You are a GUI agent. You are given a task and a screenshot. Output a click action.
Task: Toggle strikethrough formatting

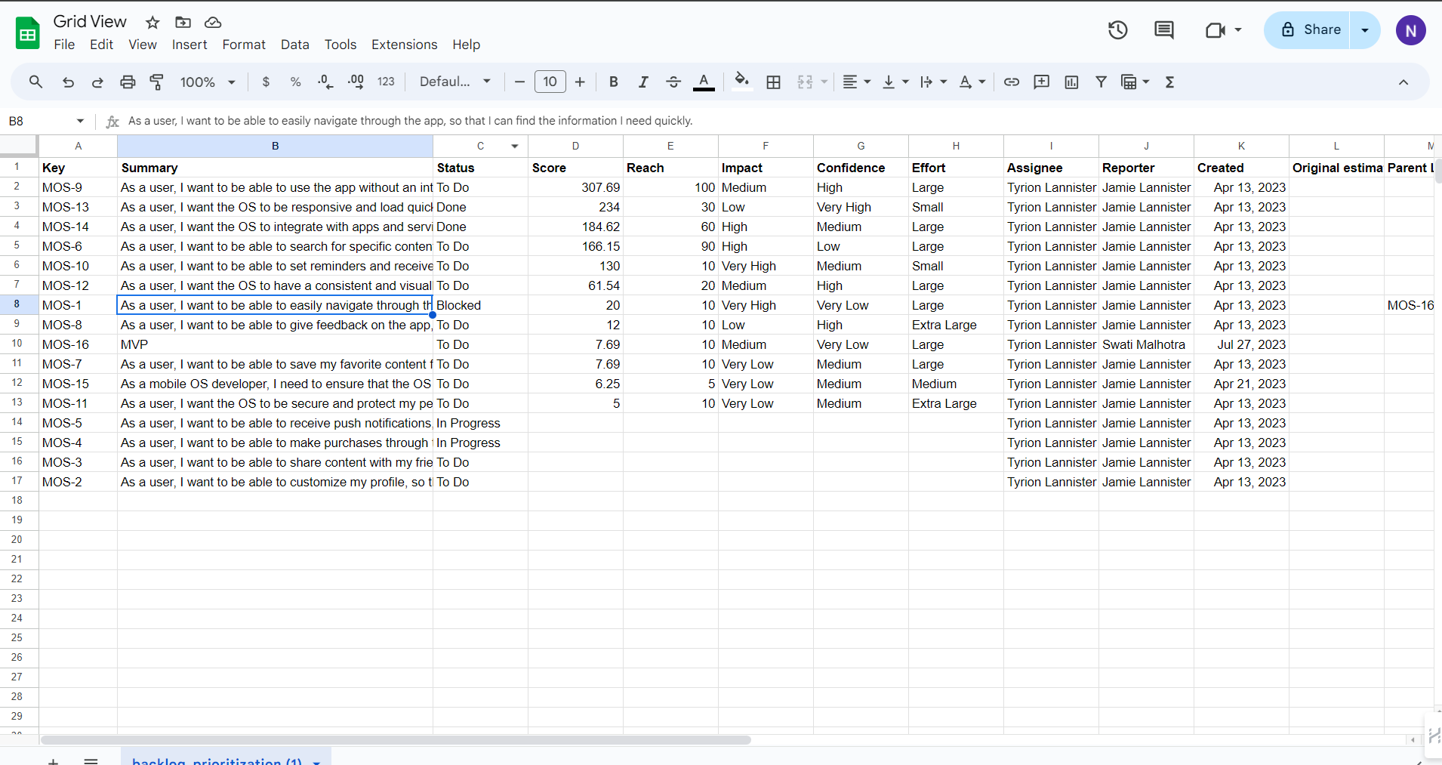[673, 82]
